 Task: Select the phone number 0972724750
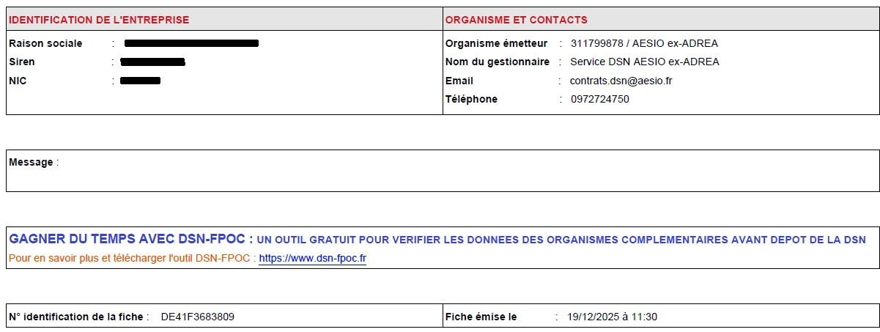click(599, 99)
